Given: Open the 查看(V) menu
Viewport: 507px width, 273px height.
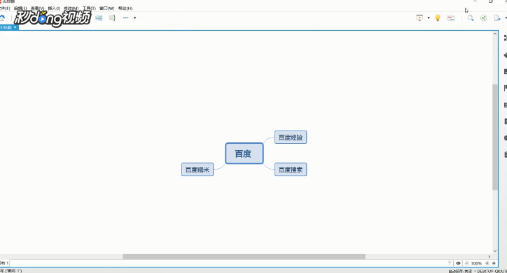Looking at the screenshot, I should 38,8.
